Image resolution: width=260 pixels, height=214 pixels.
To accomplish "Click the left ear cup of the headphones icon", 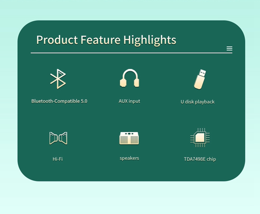I will 123,83.
